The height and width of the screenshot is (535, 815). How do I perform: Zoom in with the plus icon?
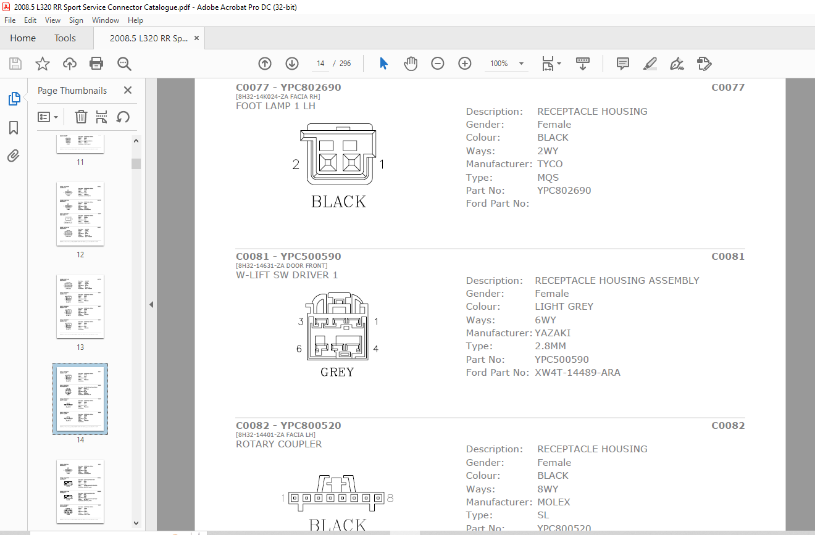[465, 64]
